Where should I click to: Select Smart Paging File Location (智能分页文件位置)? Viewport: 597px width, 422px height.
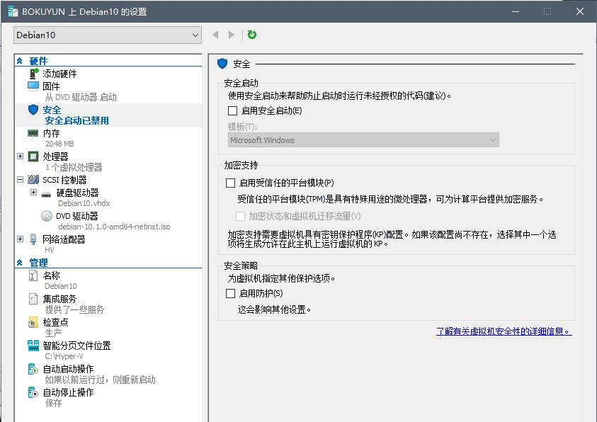(x=76, y=346)
